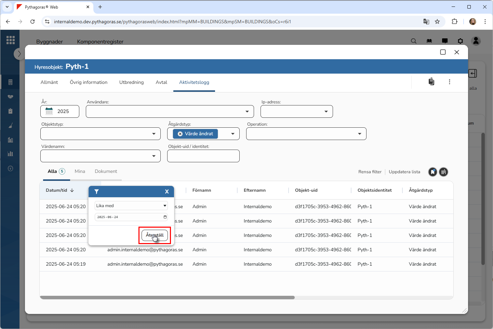The image size is (493, 329).
Task: Expand the left sidebar with chevron
Action: 19,54
